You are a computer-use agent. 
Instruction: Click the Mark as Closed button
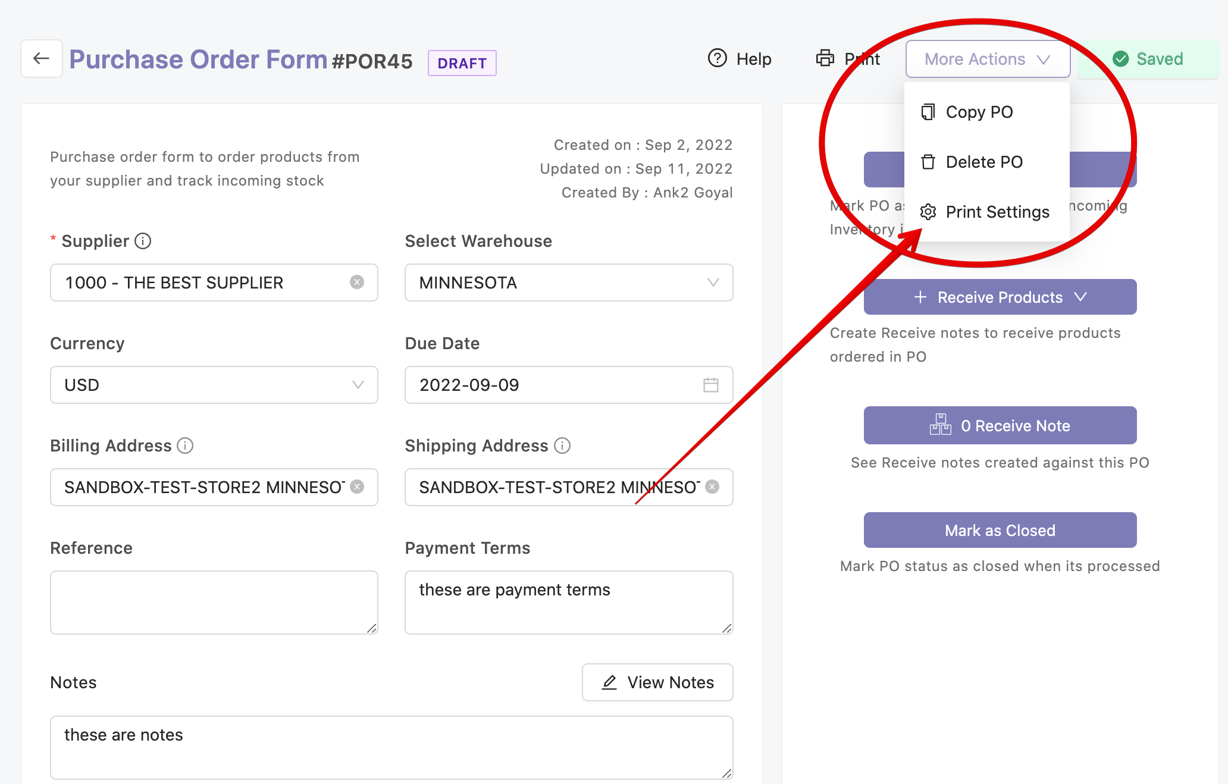(x=1000, y=530)
